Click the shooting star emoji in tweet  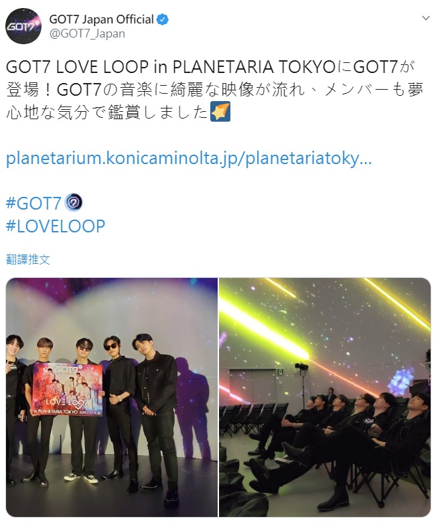pyautogui.click(x=220, y=111)
